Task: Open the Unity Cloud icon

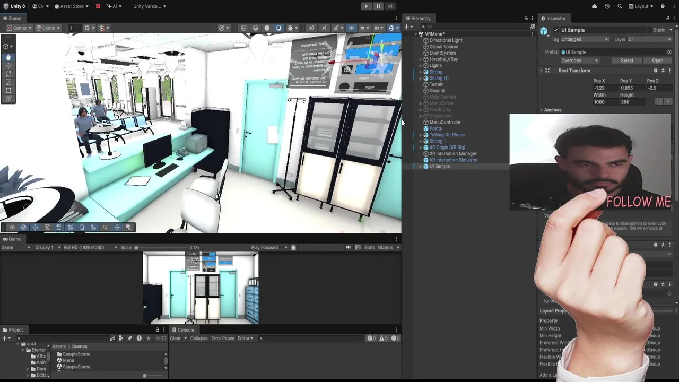Action: click(x=594, y=6)
